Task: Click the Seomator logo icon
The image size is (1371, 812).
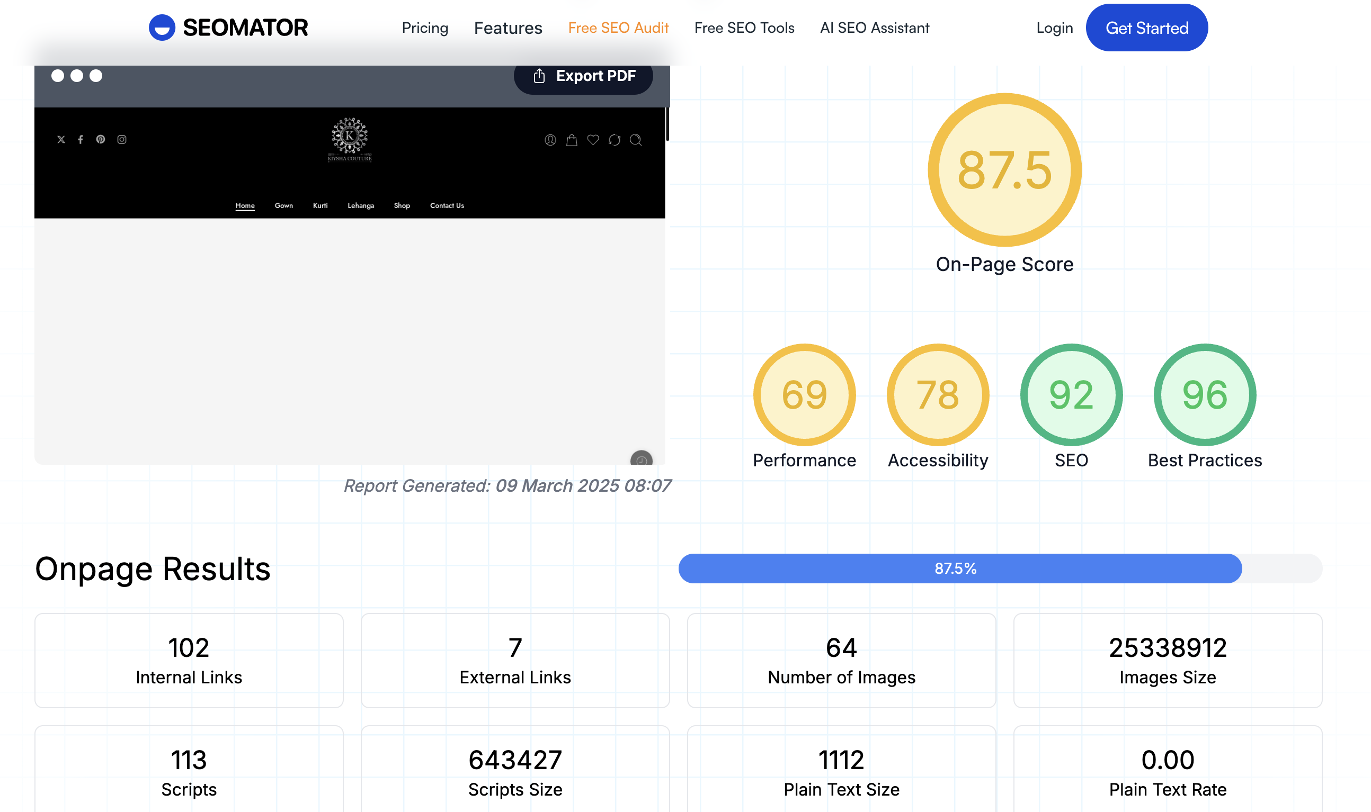Action: 162,28
